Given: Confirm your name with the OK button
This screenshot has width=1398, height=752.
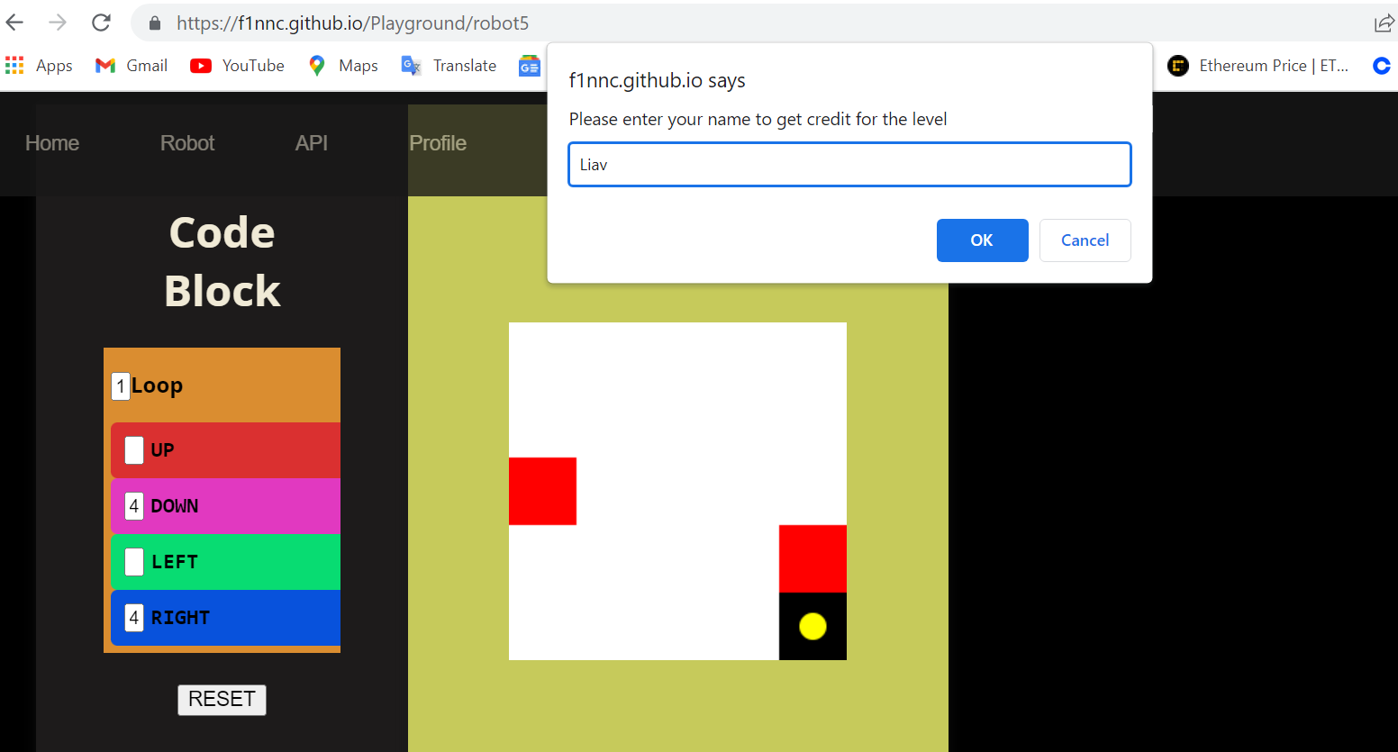Looking at the screenshot, I should coord(982,240).
